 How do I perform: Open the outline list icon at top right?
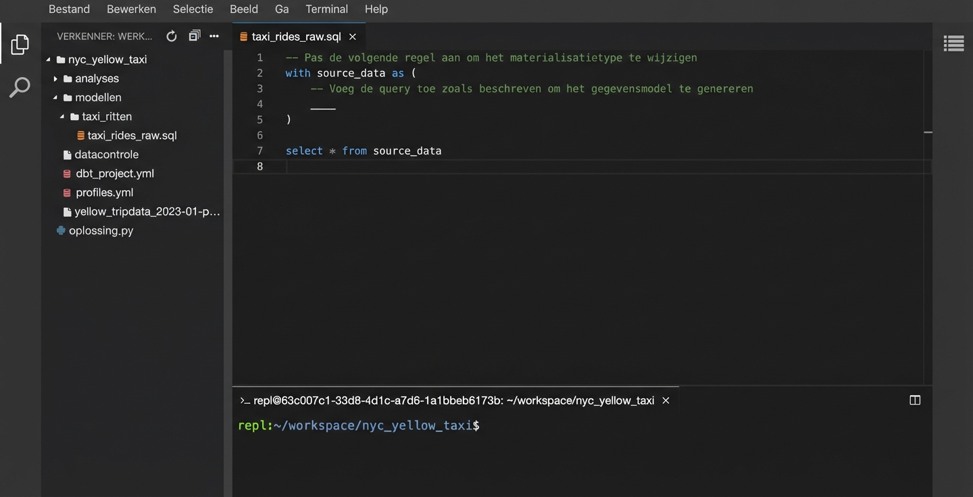953,44
